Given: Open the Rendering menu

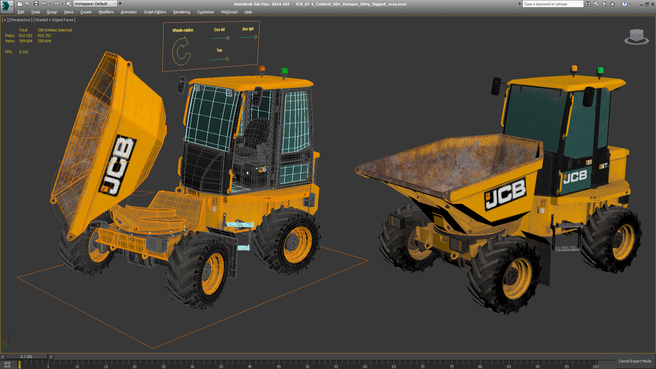Looking at the screenshot, I should 182,12.
